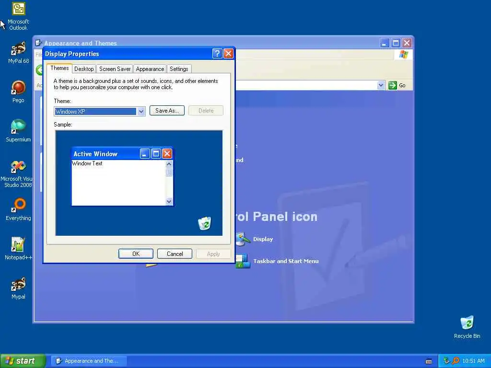This screenshot has height=368, width=491.
Task: Open the Theme dropdown showing Windows XP
Action: click(x=141, y=111)
